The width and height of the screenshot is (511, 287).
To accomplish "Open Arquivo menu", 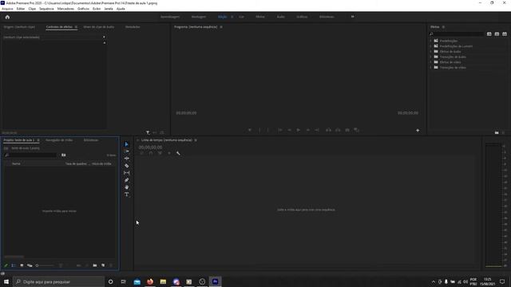I will (x=7, y=9).
